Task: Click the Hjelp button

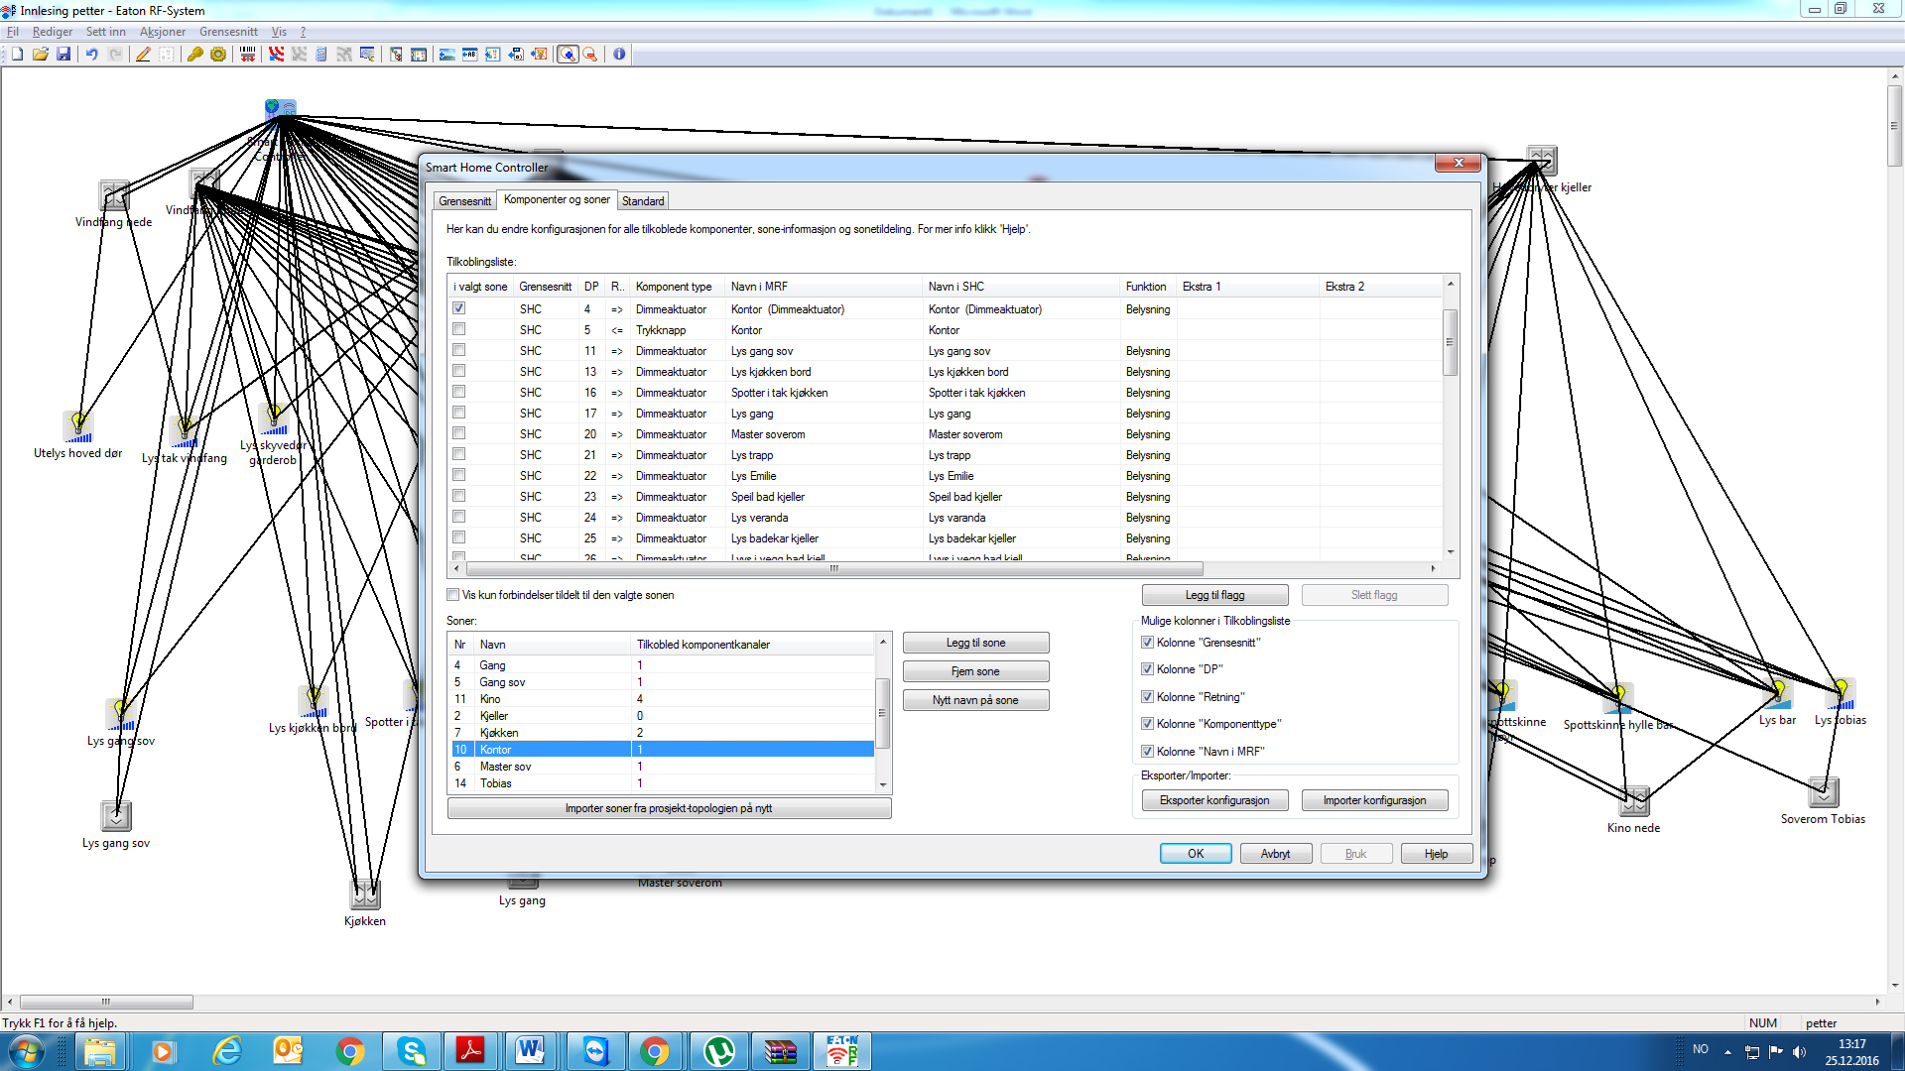Action: pos(1436,854)
